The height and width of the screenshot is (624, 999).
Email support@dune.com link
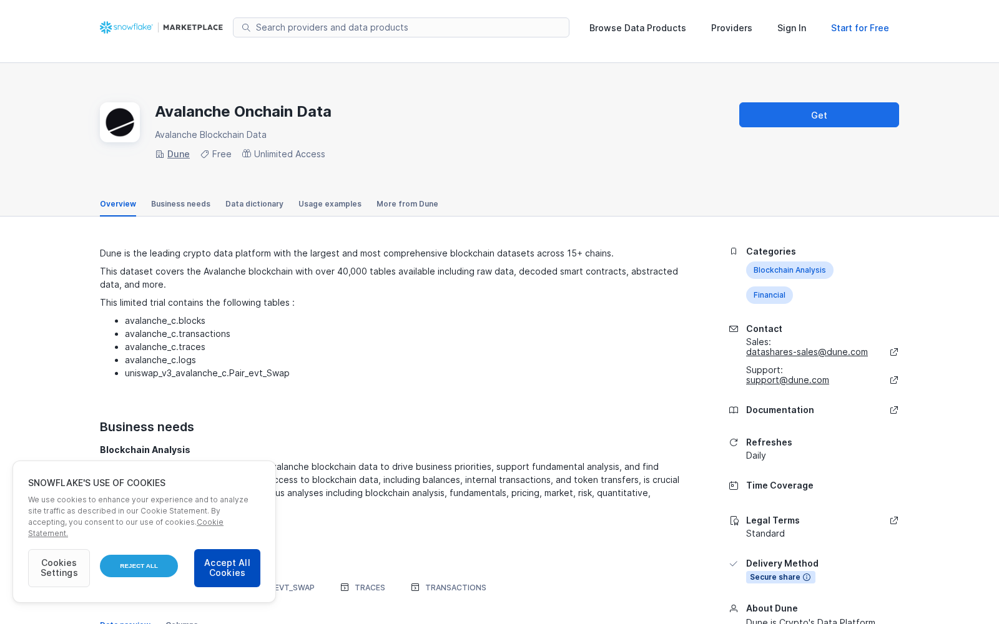(x=787, y=380)
